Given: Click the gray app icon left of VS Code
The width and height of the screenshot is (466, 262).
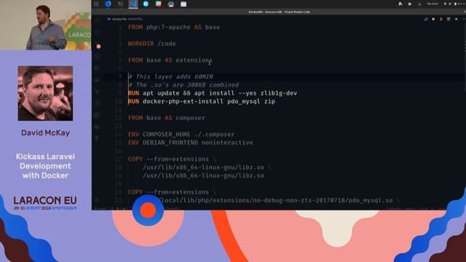Looking at the screenshot, I should pyautogui.click(x=121, y=4).
